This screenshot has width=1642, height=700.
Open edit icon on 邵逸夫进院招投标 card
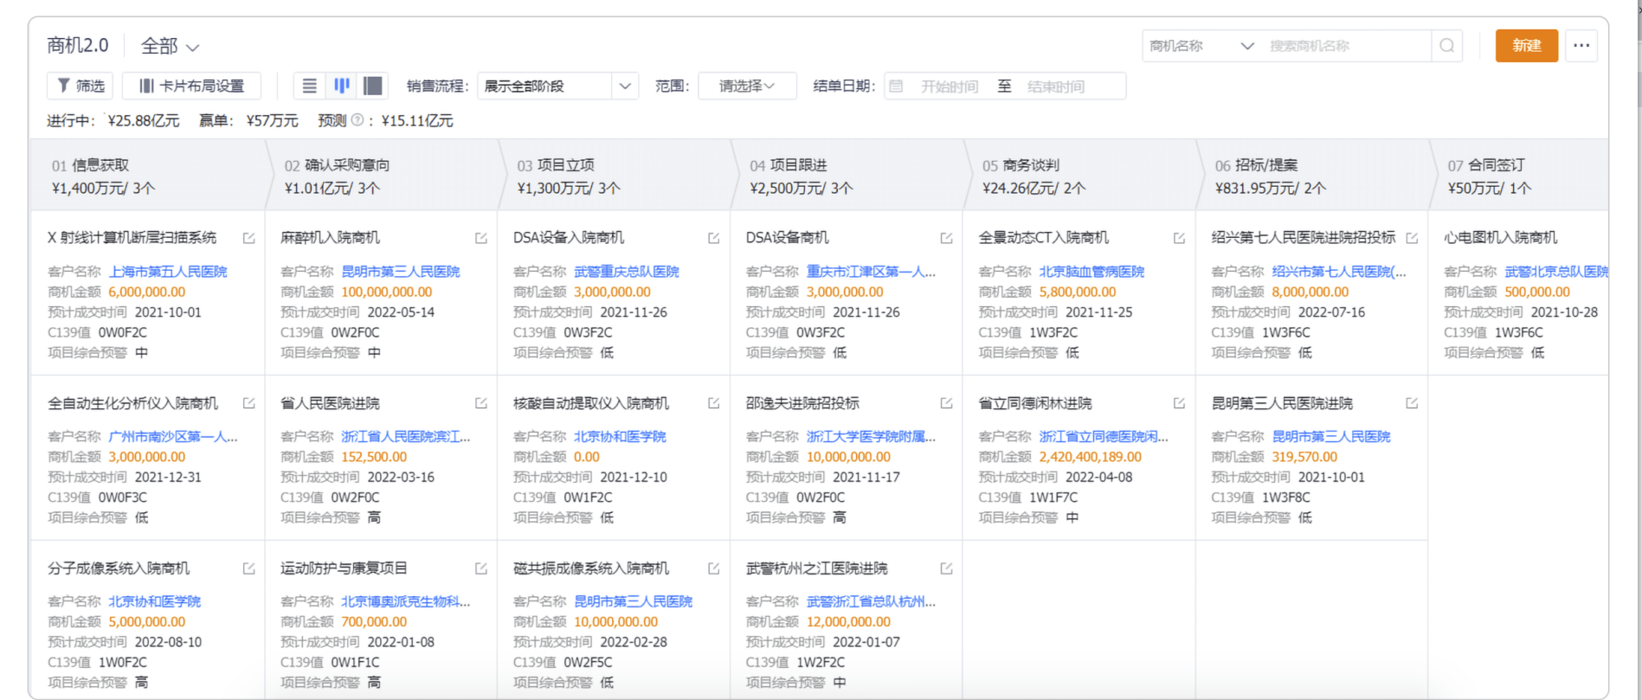click(947, 403)
